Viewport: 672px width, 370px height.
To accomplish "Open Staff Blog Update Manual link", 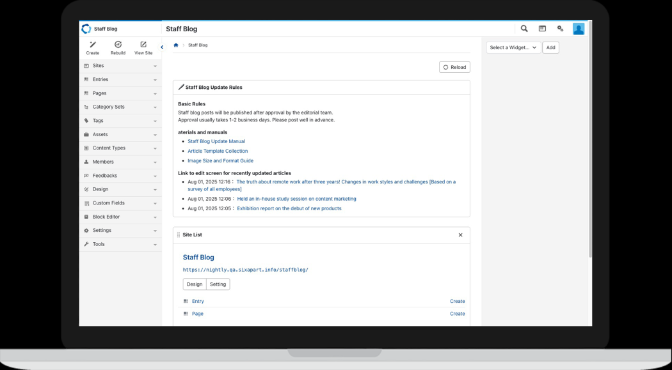I will (216, 141).
